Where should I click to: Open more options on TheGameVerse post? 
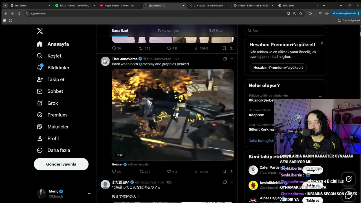coord(231,59)
